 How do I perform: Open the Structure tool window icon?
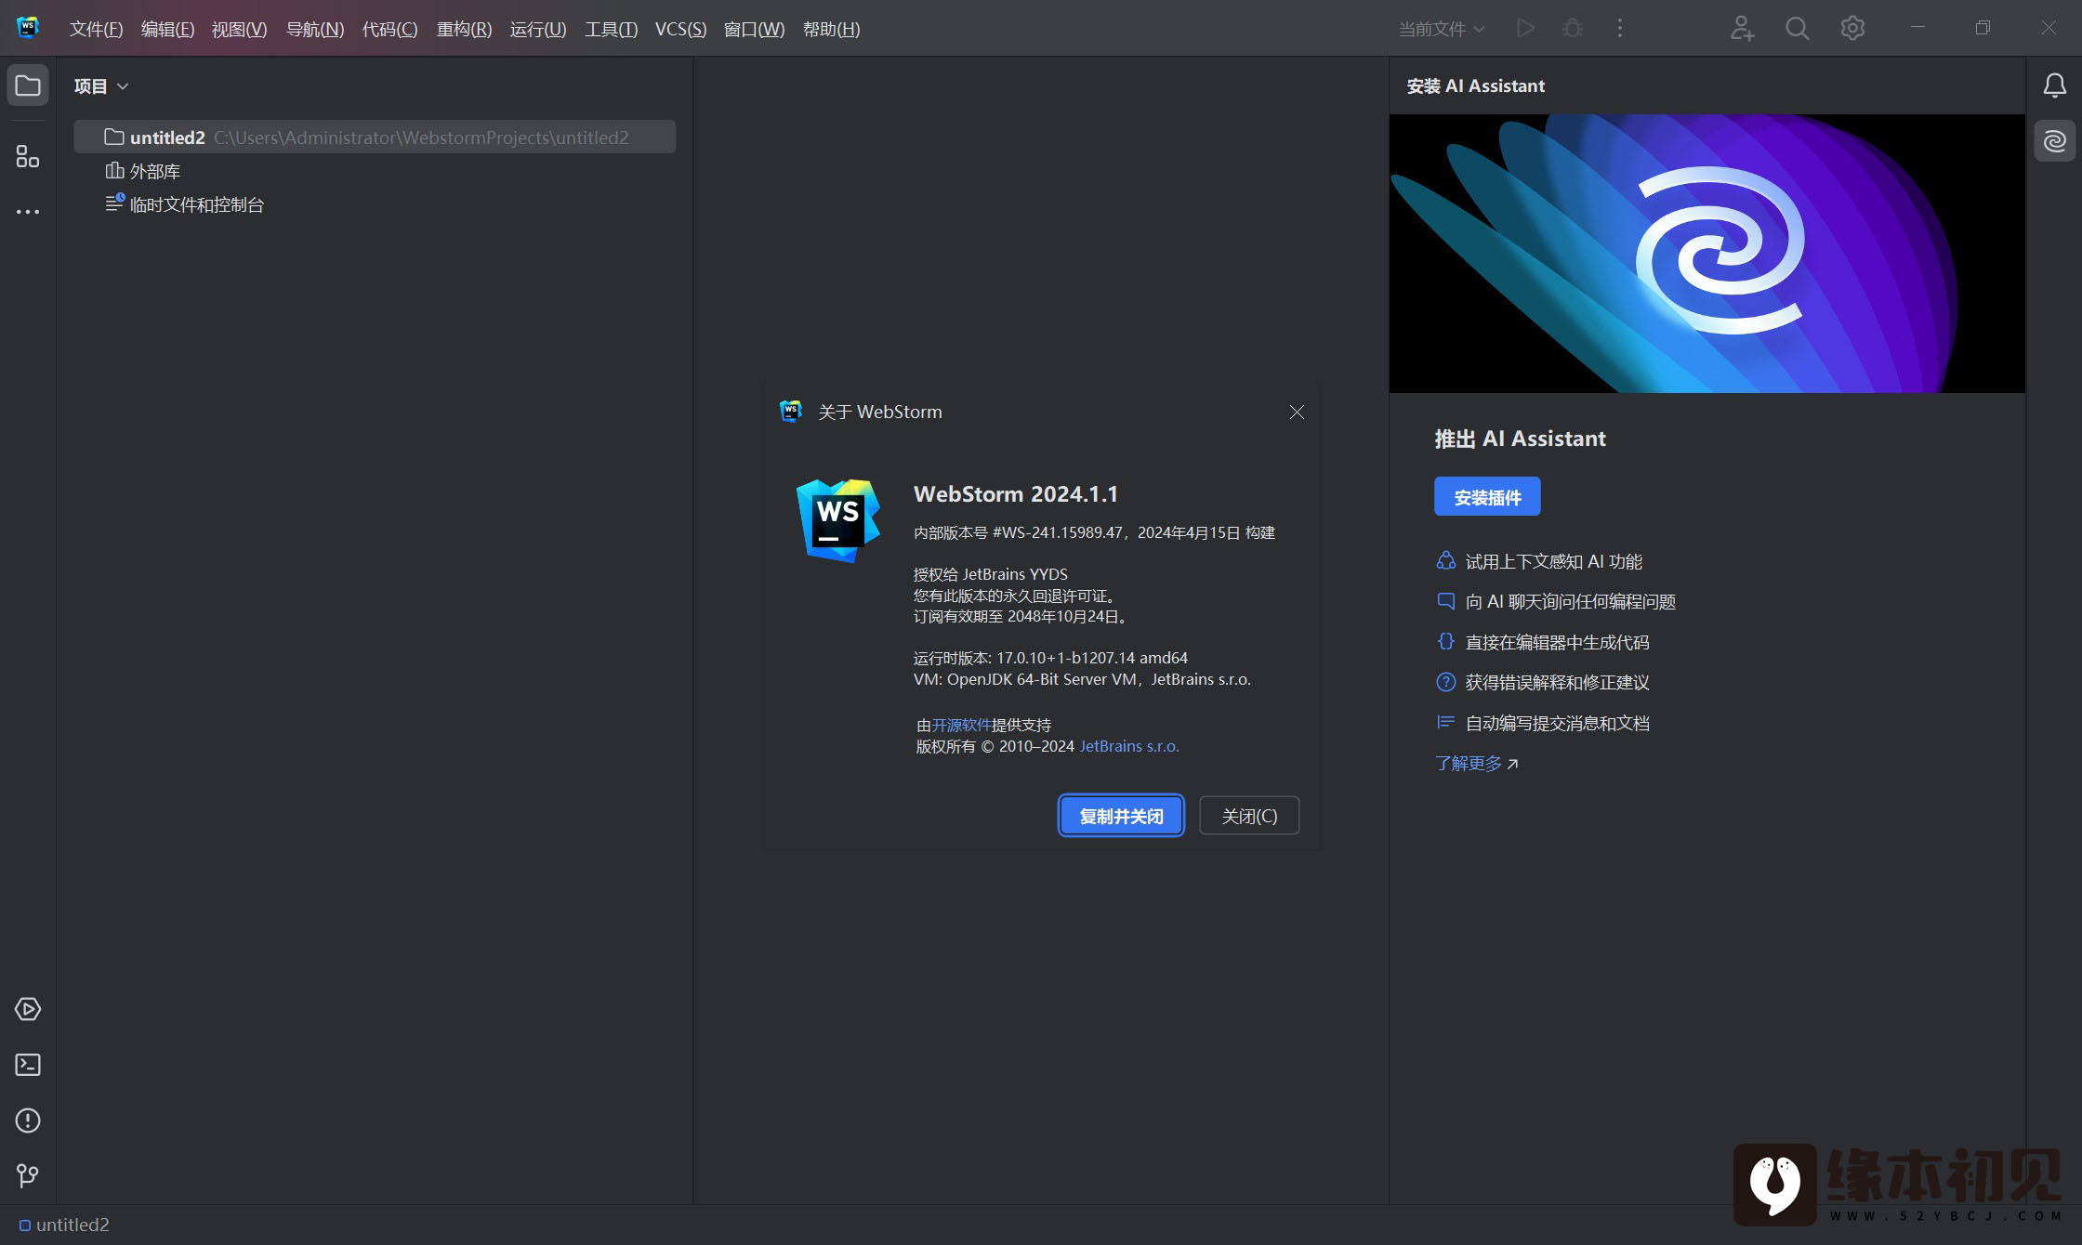tap(28, 156)
